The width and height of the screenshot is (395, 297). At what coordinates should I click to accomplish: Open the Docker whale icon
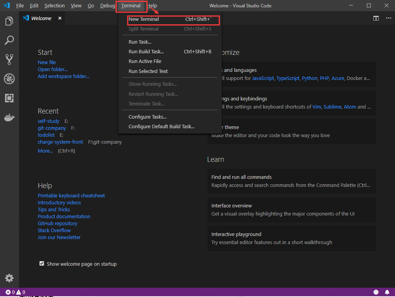click(x=9, y=117)
